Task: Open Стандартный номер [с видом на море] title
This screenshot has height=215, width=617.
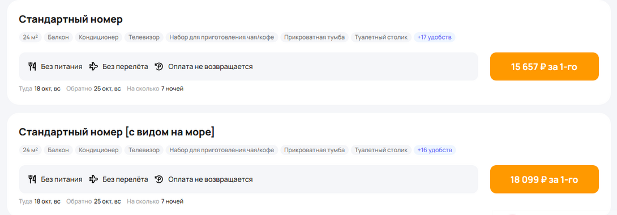Action: pos(117,132)
